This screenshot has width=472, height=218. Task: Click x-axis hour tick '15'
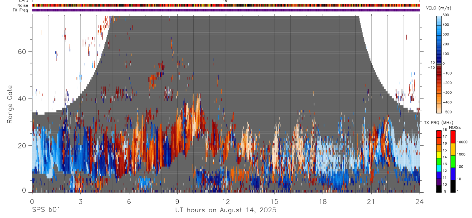tap(274, 201)
